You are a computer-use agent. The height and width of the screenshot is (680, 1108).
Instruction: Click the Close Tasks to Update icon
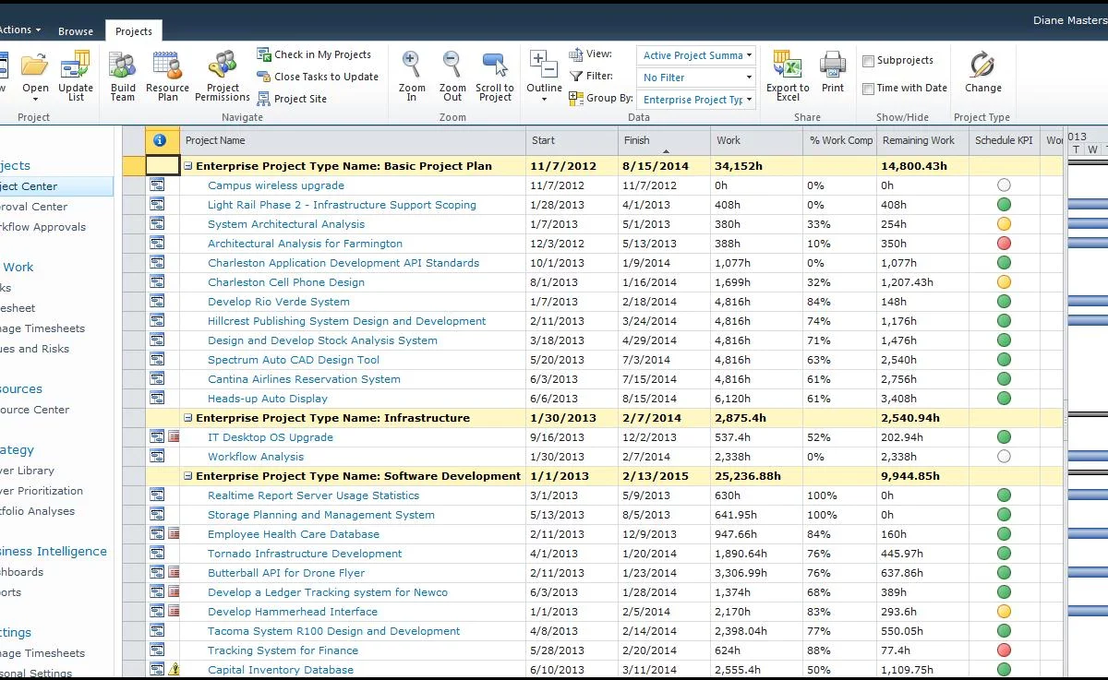(264, 77)
